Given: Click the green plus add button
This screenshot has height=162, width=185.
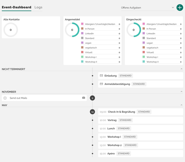Looking at the screenshot, I should click(x=180, y=7).
